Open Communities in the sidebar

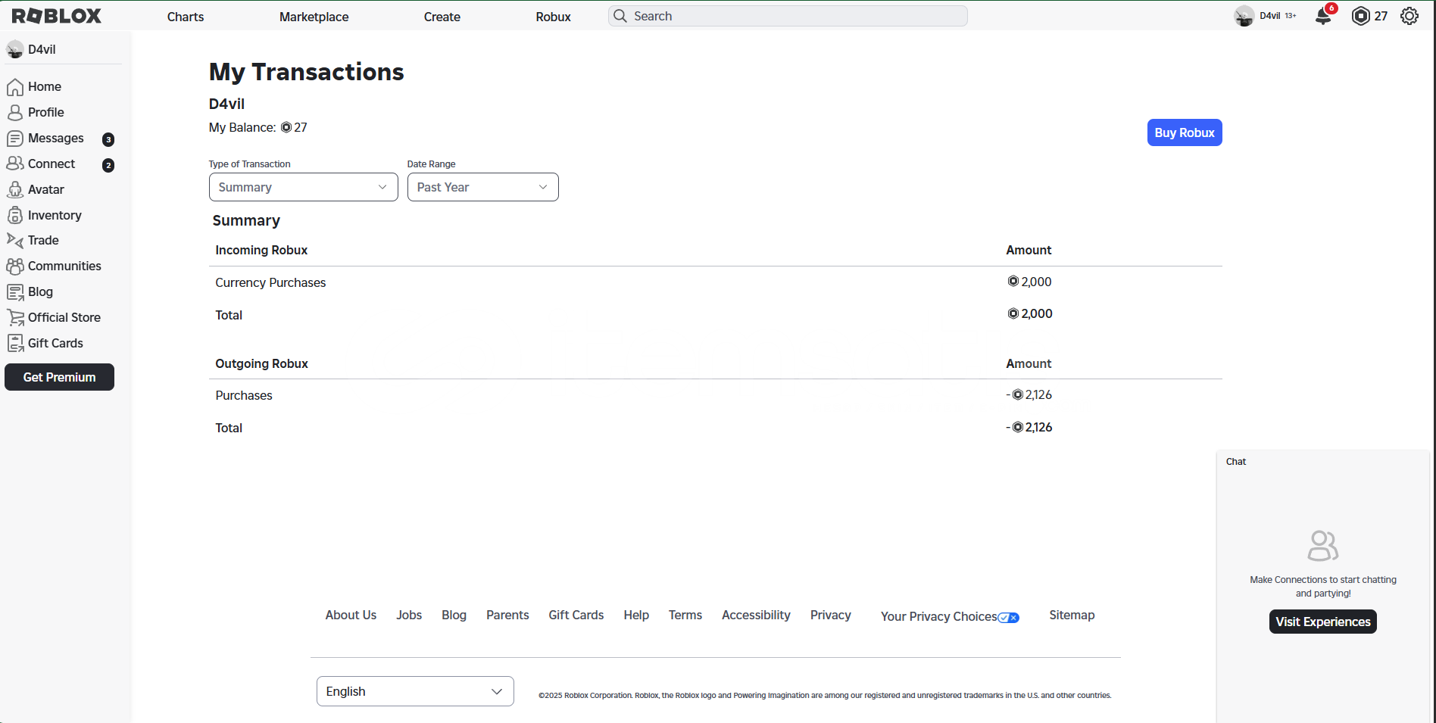coord(64,266)
